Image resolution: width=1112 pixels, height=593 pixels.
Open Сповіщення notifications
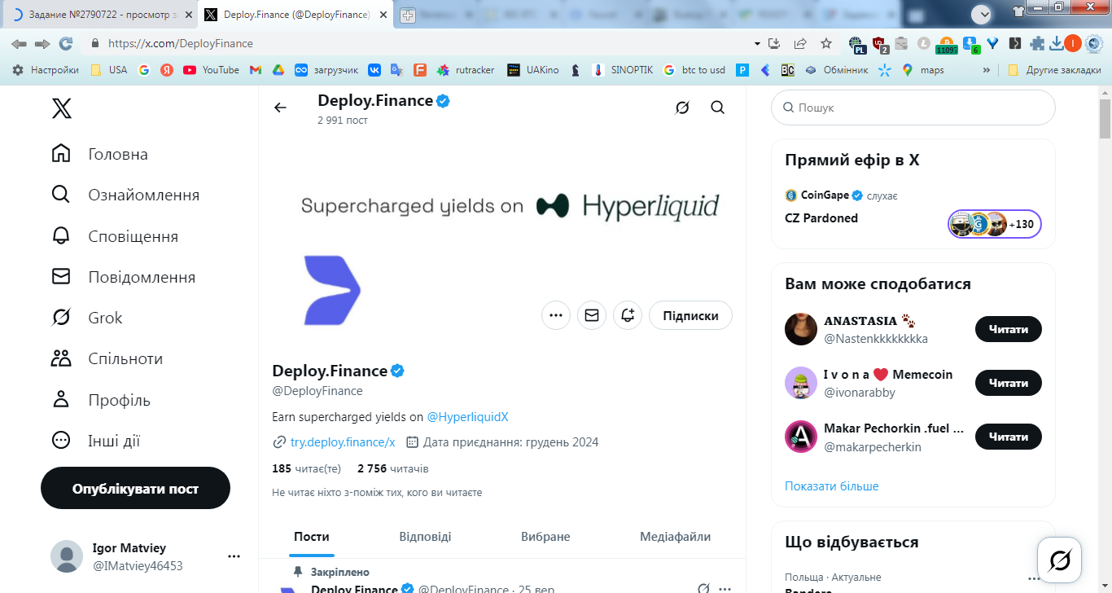(x=115, y=236)
